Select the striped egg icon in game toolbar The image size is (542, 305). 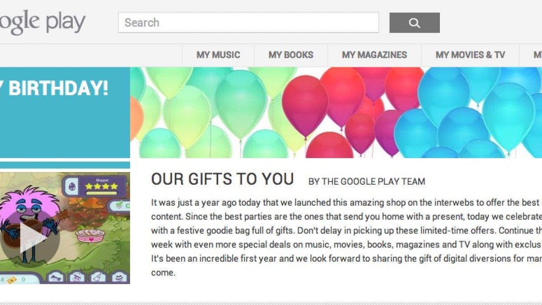pos(119,277)
